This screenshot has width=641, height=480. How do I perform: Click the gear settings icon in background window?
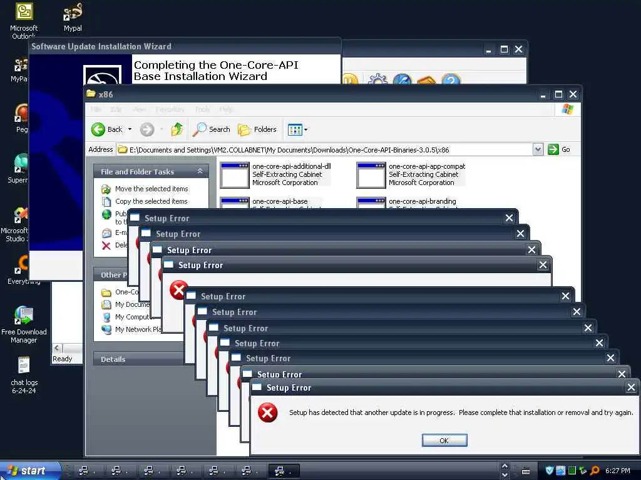coord(377,79)
